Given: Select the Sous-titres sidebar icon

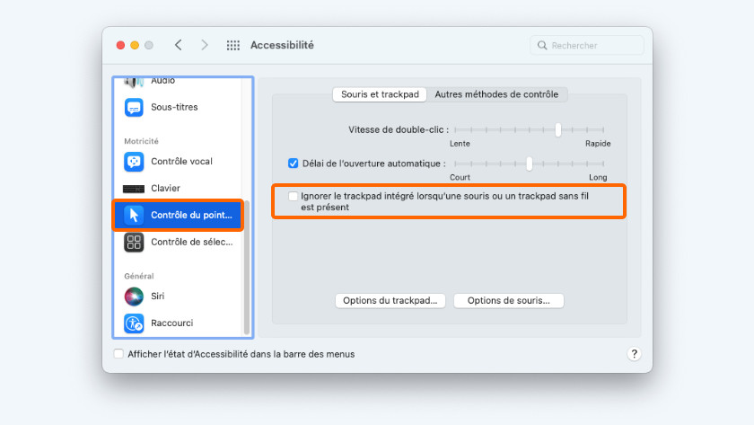Looking at the screenshot, I should pyautogui.click(x=134, y=107).
